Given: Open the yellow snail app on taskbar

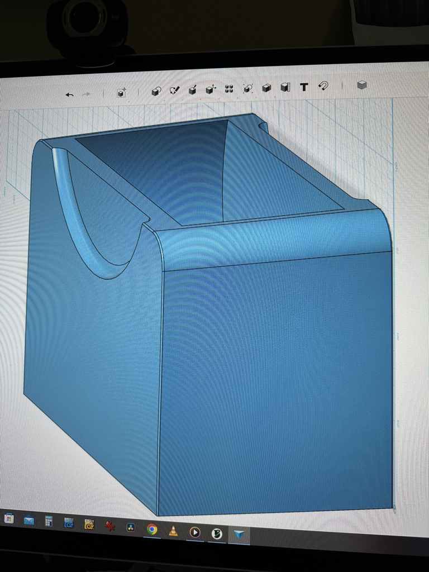Looking at the screenshot, I should tap(89, 525).
